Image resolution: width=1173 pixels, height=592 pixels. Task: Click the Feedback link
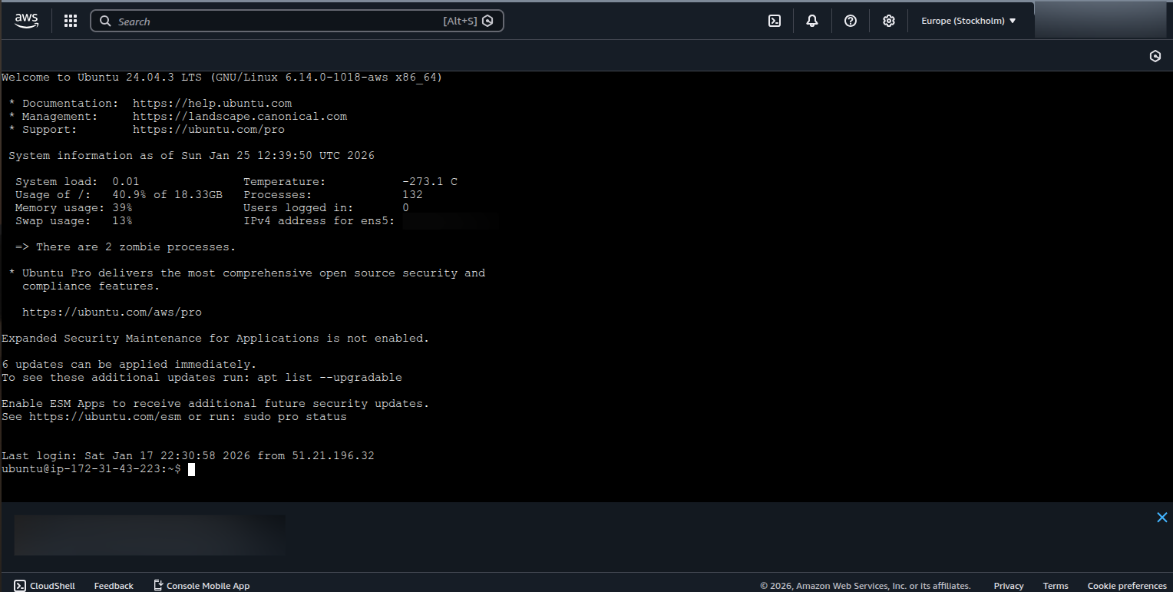(x=113, y=585)
